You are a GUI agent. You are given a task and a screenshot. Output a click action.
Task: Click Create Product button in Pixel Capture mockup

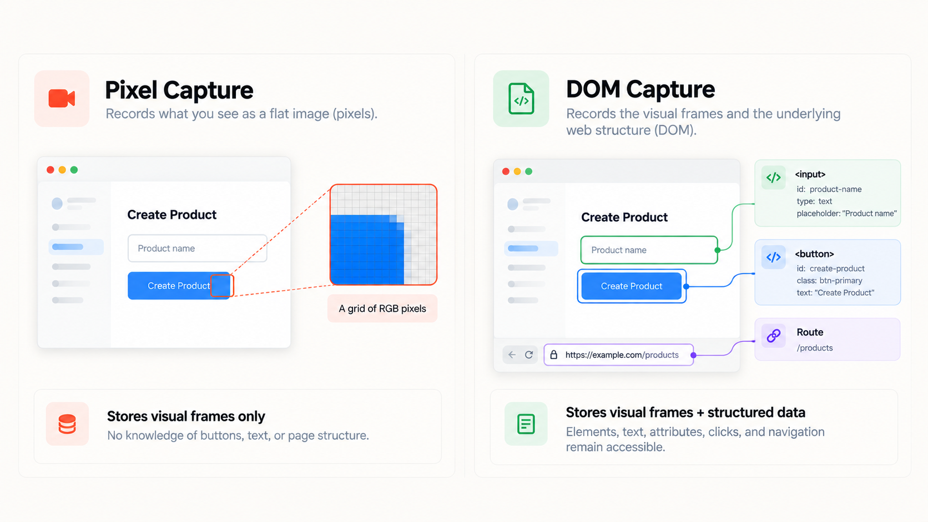(x=179, y=286)
